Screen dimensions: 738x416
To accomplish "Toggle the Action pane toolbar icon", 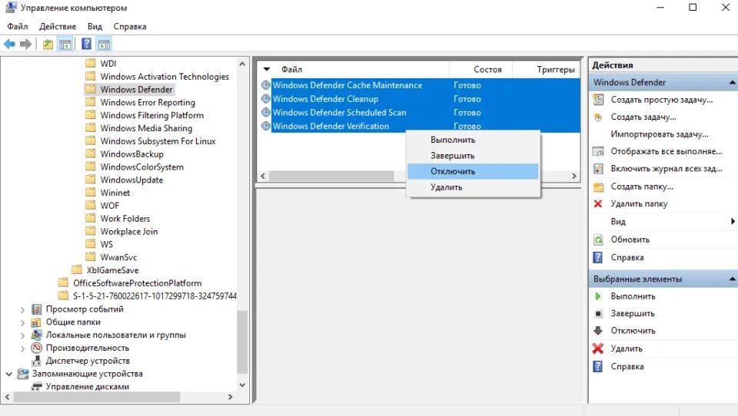I will (x=104, y=45).
